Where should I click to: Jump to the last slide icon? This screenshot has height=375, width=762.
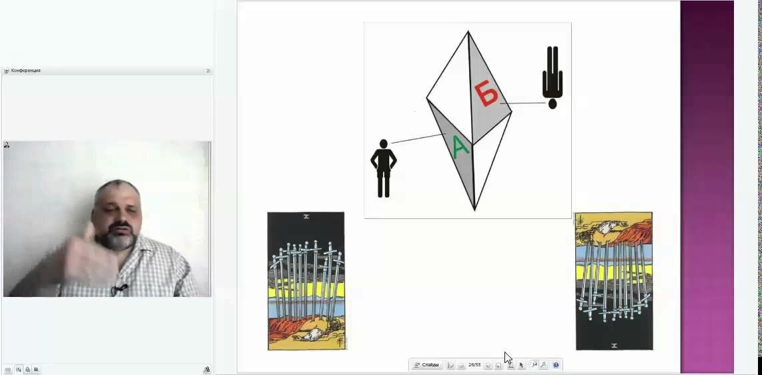click(x=498, y=365)
